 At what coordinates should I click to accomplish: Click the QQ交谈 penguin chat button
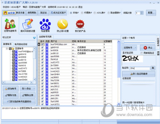pos(9,13)
